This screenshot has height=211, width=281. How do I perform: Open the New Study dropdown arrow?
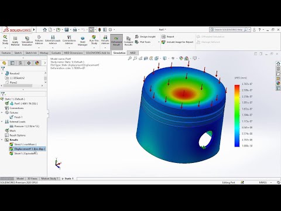(5, 47)
